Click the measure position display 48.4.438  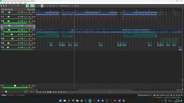(x=31, y=9)
